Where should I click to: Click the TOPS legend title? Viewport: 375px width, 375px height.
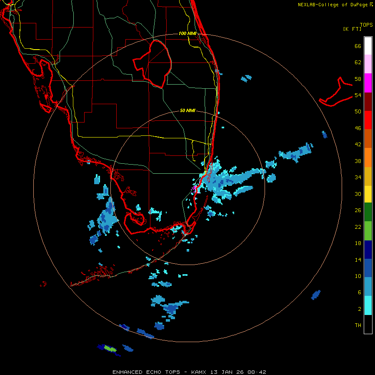pyautogui.click(x=366, y=25)
